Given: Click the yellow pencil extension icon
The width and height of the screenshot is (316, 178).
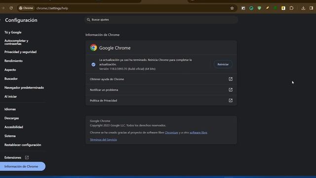Looking at the screenshot, I should [267, 8].
